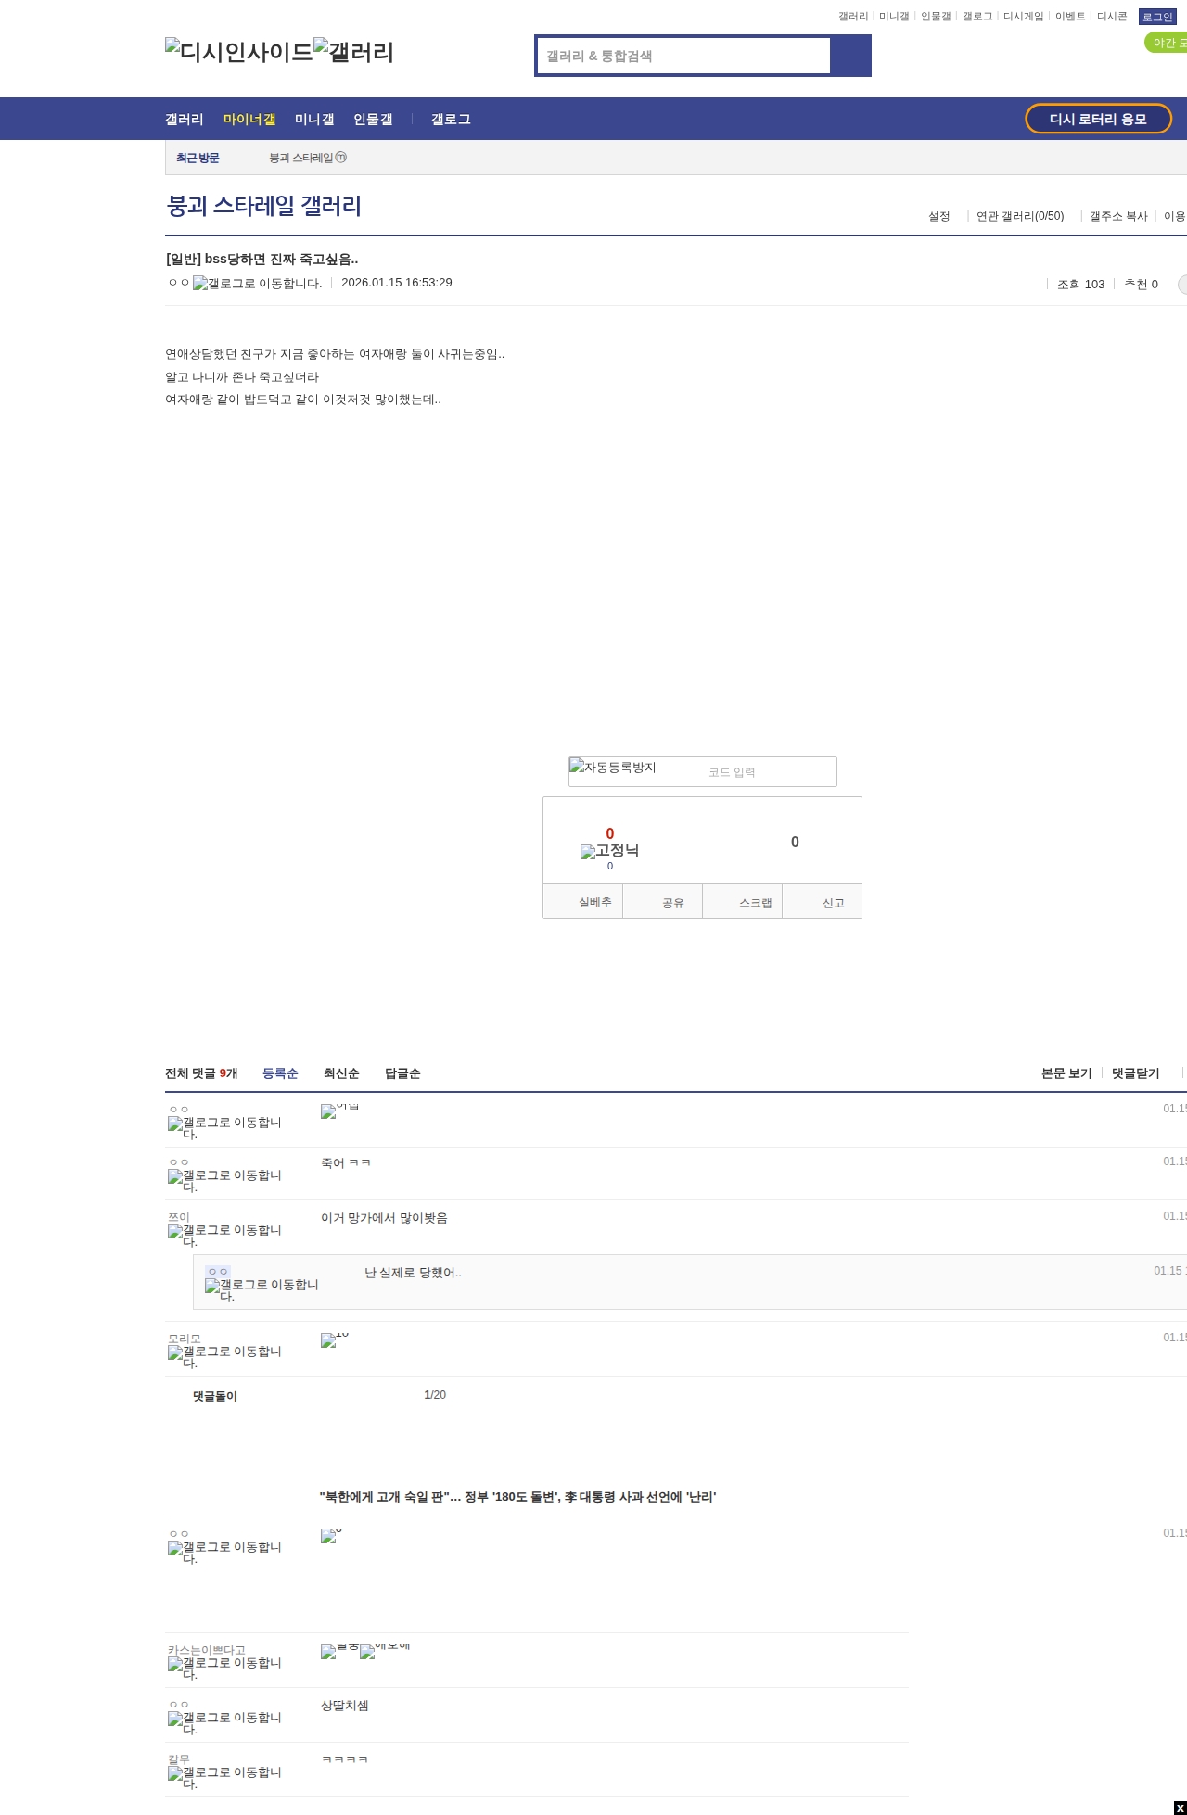The image size is (1187, 1815).
Task: Expand 연관 갤러리(0/50) list
Action: (x=1020, y=216)
